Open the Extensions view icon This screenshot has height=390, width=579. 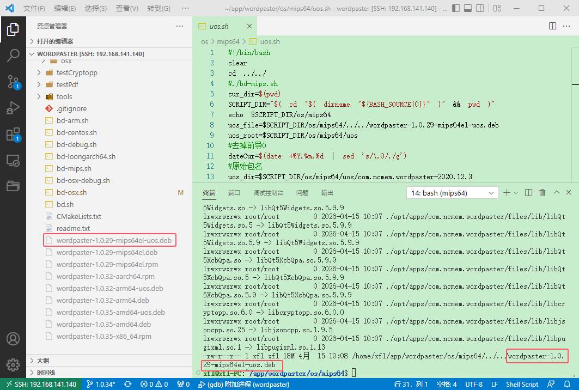[13, 135]
